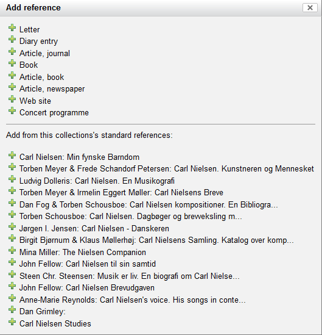
Task: Click the plus icon beside Diary entry
Action: tap(12, 40)
